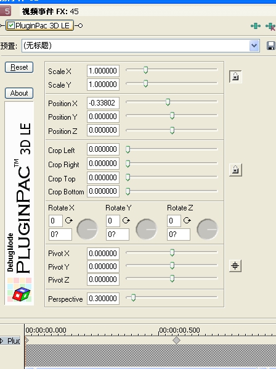Click the Rotate X clockwise arrow icon
The height and width of the screenshot is (369, 276).
click(69, 220)
